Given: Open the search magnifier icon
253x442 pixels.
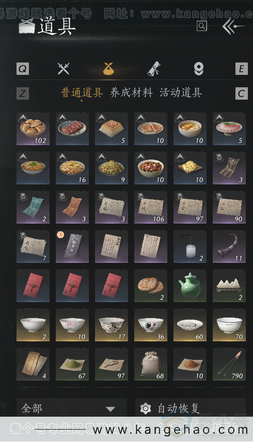Looking at the screenshot, I should pos(202,26).
